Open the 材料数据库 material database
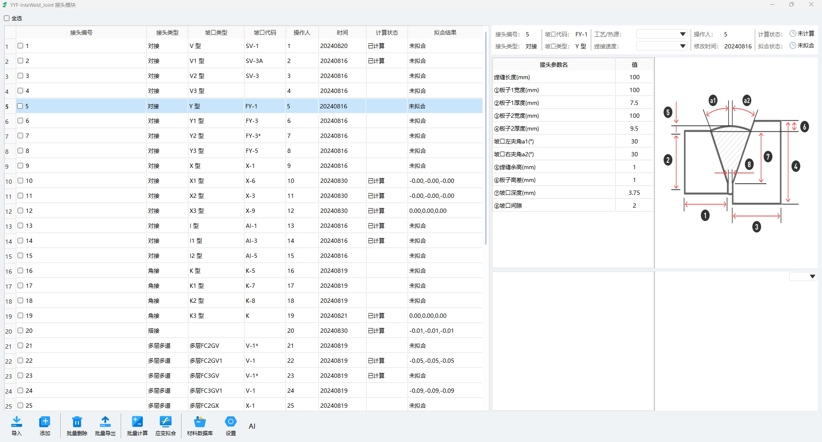Screen dimensions: 822x442 [200, 422]
